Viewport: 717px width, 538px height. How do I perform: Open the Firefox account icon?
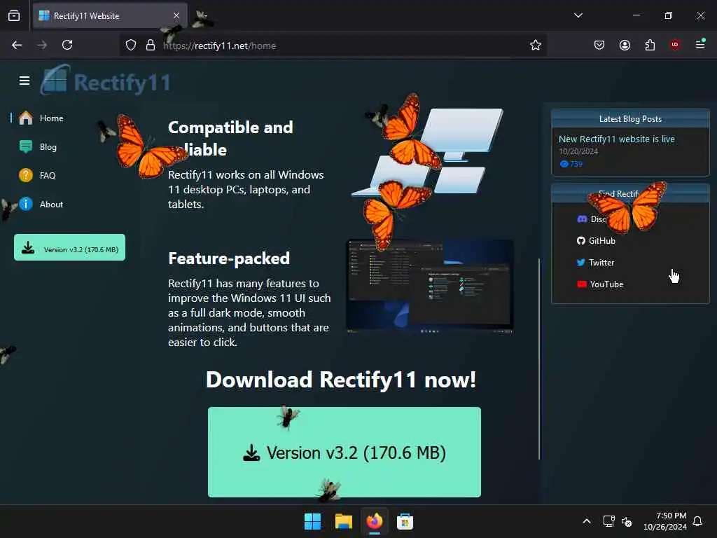625,45
